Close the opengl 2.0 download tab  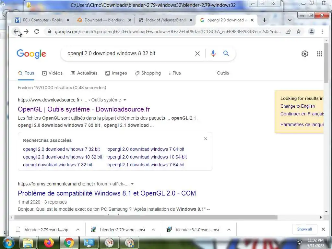coord(252,20)
